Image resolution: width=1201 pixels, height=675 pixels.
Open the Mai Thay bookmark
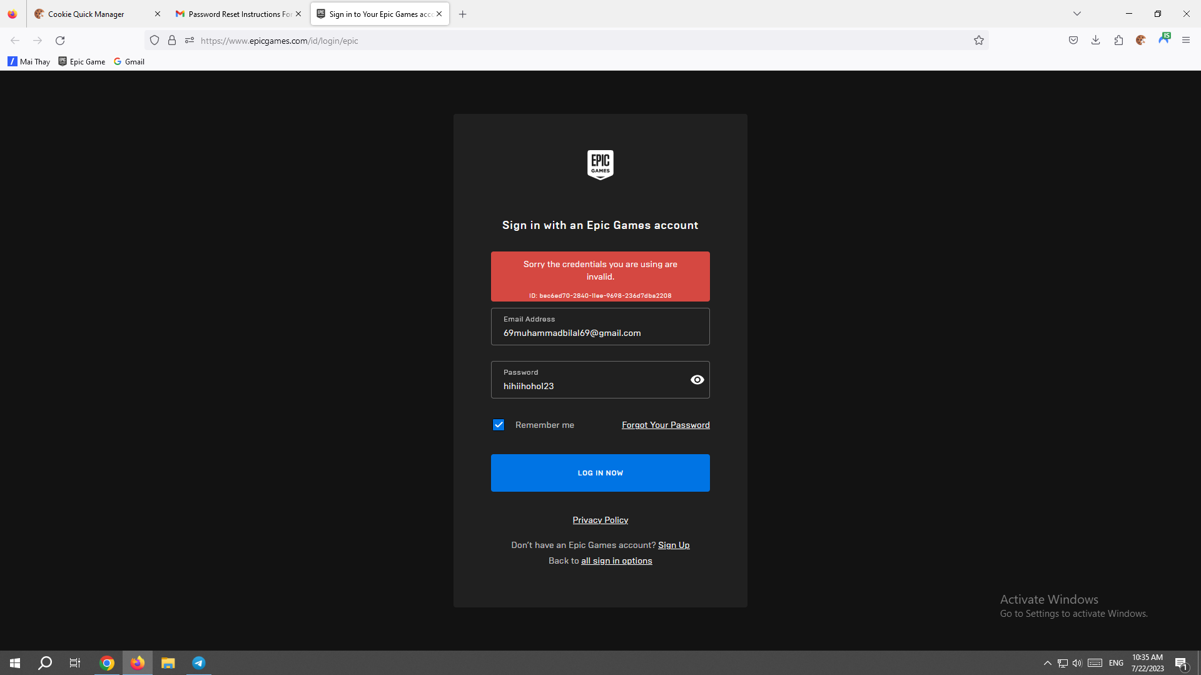[x=29, y=61]
